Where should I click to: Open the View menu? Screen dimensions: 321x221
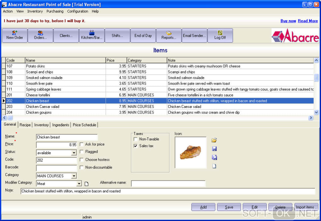(x=20, y=11)
